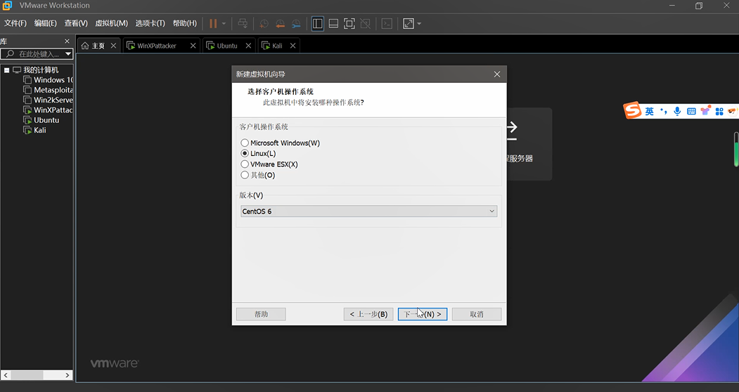Select 我的计算机 in the library tree
Image resolution: width=739 pixels, height=392 pixels.
click(x=41, y=70)
